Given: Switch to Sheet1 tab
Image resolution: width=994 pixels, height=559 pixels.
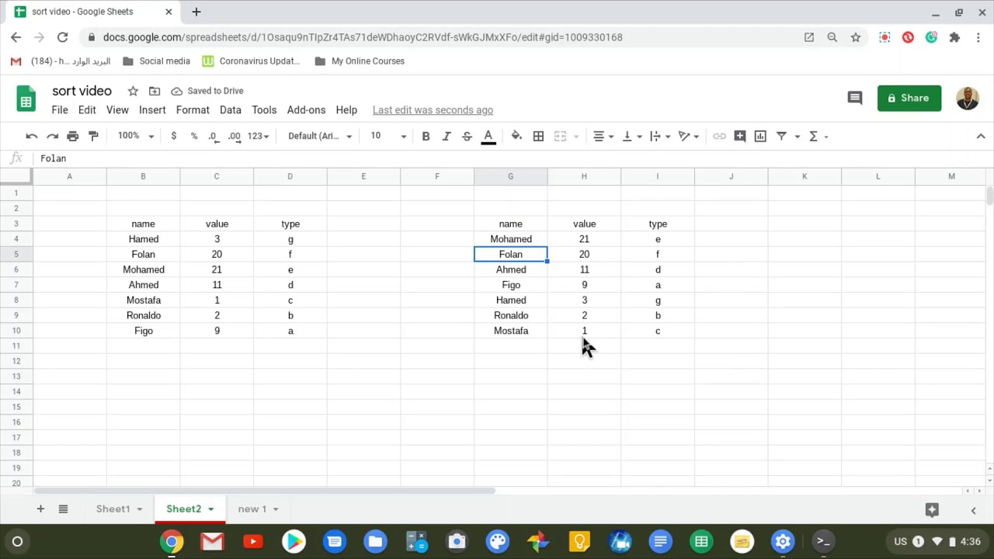Looking at the screenshot, I should (113, 509).
